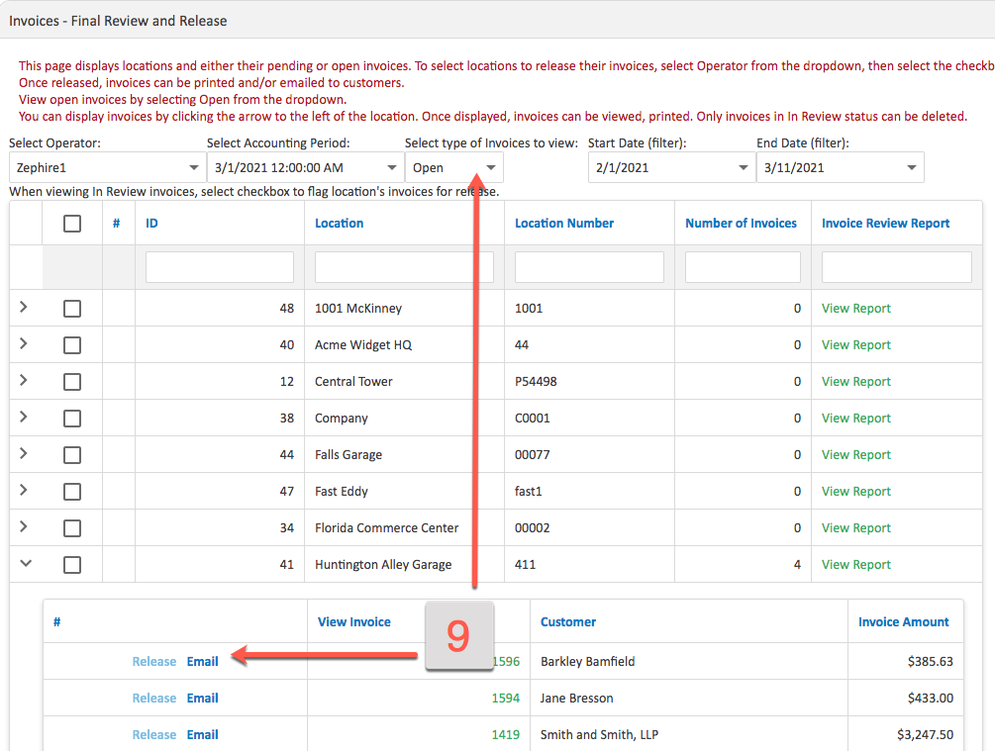Viewport: 995px width, 751px height.
Task: Enable the Fast Eddy release checkbox
Action: (71, 491)
